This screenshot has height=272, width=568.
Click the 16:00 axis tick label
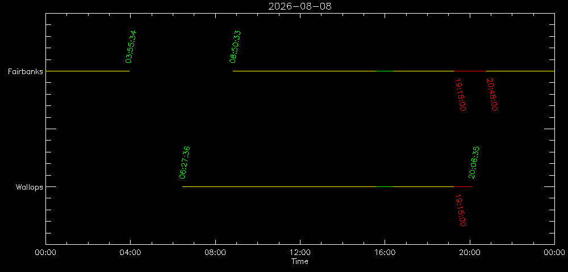(385, 252)
